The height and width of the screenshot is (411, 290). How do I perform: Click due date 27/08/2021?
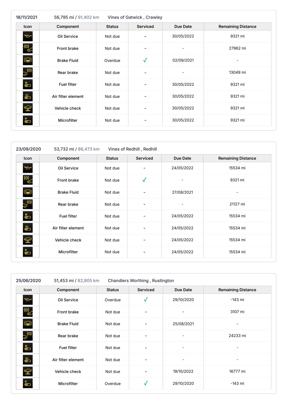pos(183,192)
